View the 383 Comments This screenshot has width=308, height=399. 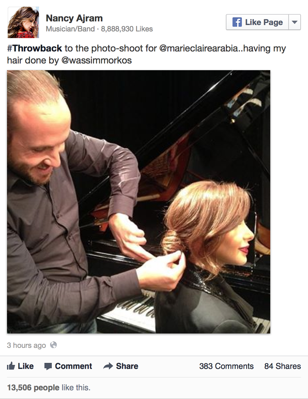pyautogui.click(x=226, y=366)
